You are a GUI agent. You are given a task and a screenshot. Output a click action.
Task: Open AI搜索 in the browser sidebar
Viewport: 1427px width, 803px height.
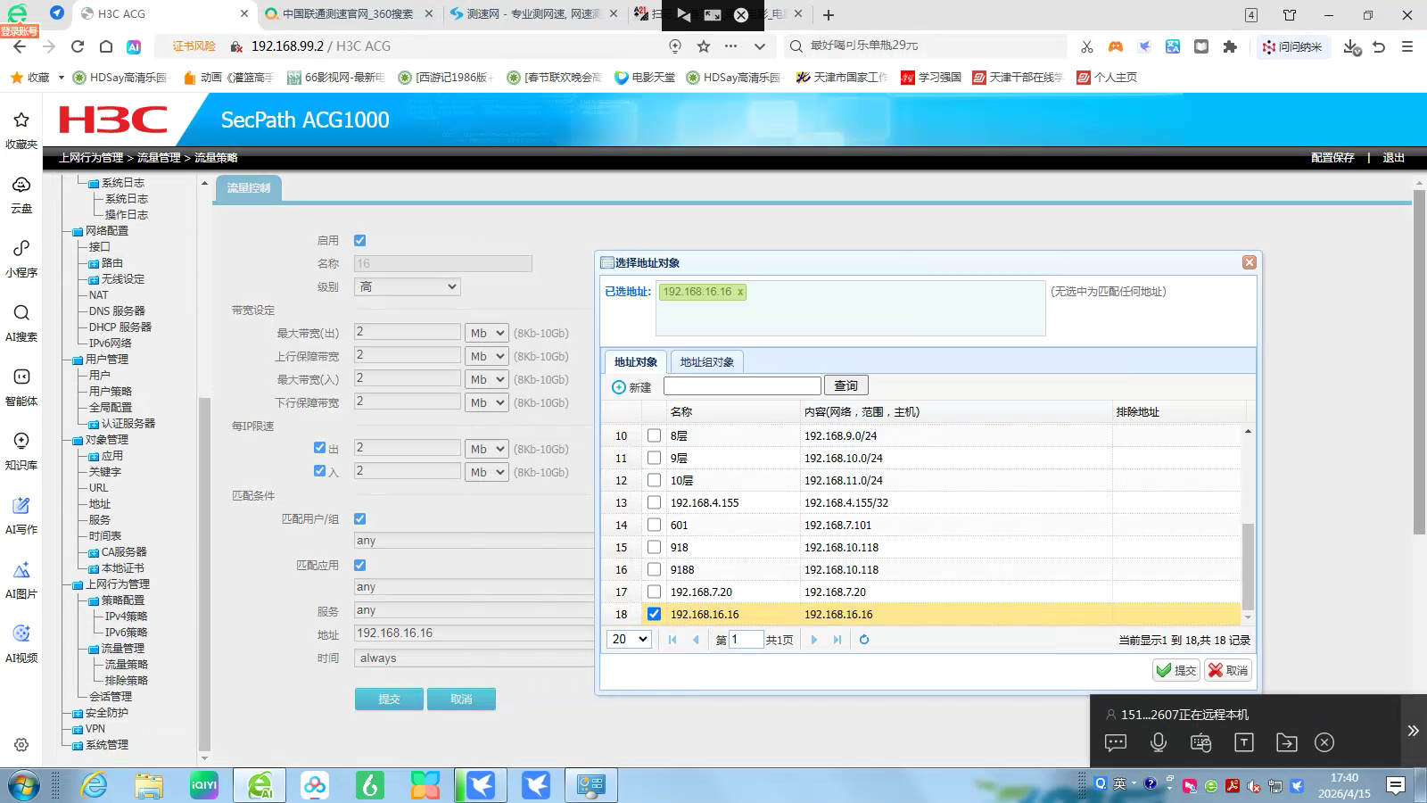(x=21, y=322)
